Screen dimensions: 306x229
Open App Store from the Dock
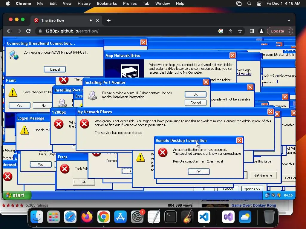120,217
